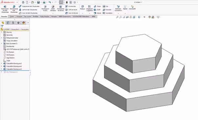Expand the Geçmiş tree node

[2, 32]
